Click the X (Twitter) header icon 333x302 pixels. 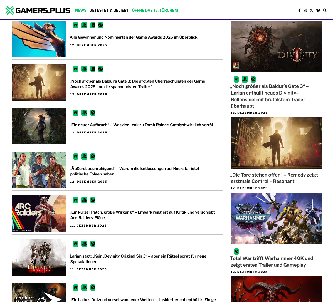click(312, 10)
